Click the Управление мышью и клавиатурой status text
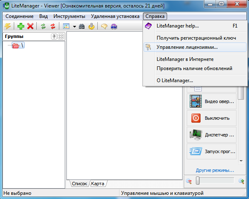The height and width of the screenshot is (199, 249). click(x=162, y=193)
